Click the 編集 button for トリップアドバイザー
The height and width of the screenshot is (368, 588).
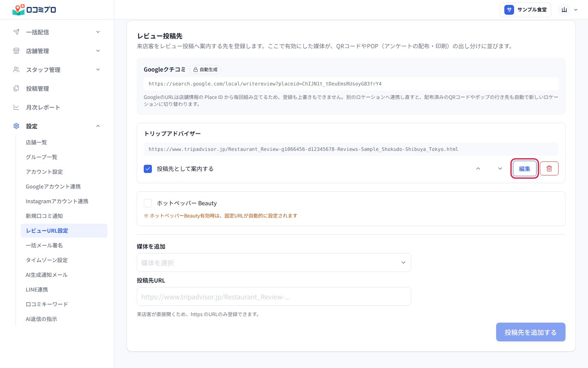(525, 168)
